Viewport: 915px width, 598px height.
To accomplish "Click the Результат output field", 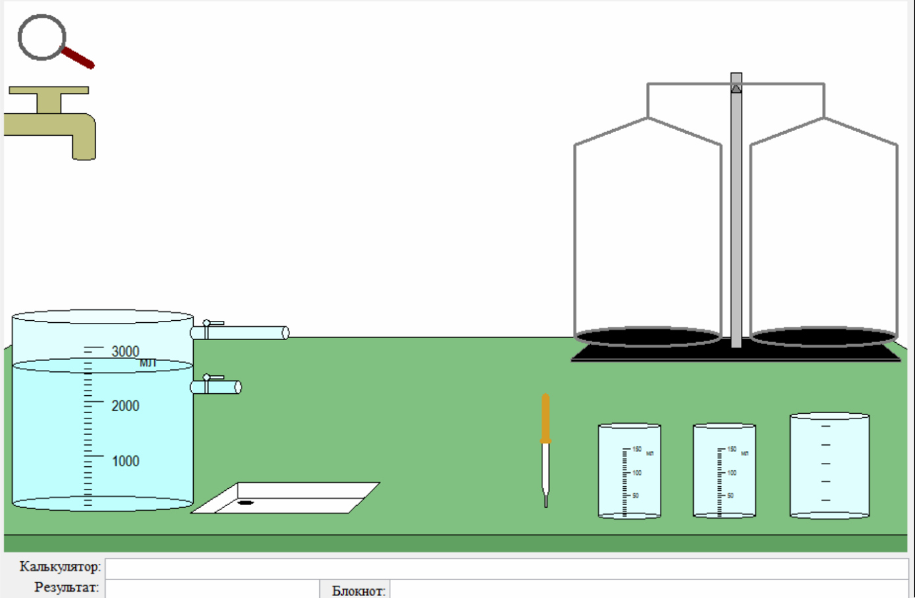I will point(213,588).
